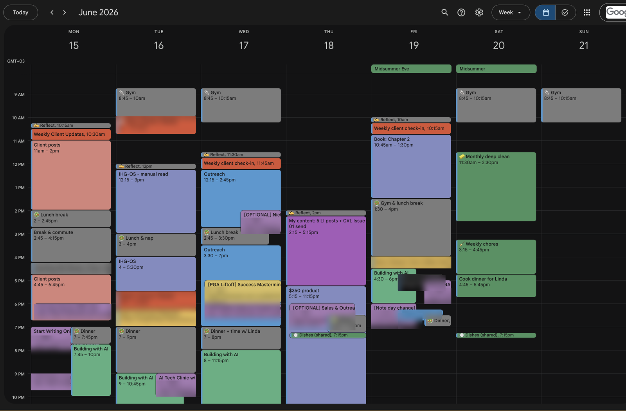Image resolution: width=626 pixels, height=411 pixels.
Task: Open the search magnifier icon
Action: coord(444,13)
